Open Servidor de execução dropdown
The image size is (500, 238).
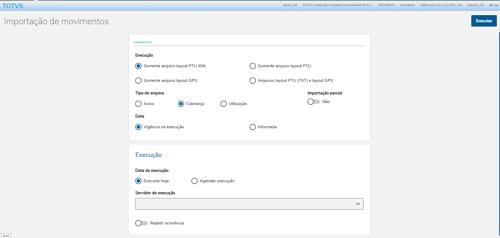pyautogui.click(x=249, y=204)
